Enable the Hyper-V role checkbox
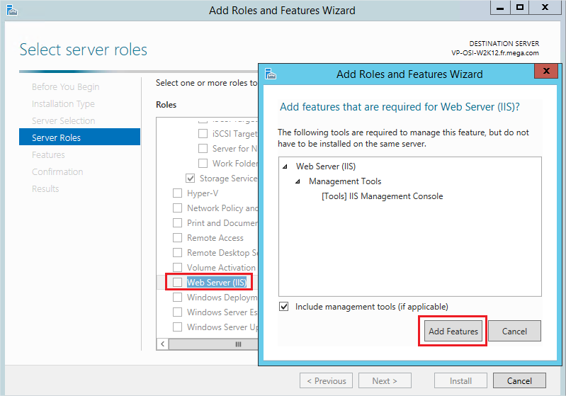This screenshot has height=396, width=566. 177,193
